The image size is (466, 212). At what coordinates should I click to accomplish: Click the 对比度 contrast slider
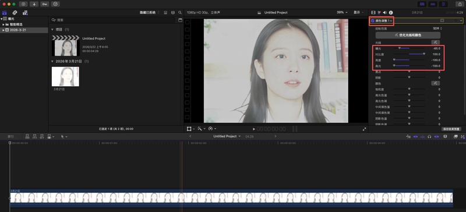[x=409, y=54]
